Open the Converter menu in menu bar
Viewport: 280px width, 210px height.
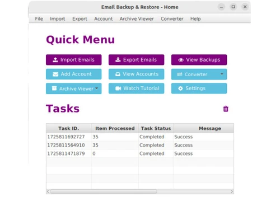click(172, 18)
